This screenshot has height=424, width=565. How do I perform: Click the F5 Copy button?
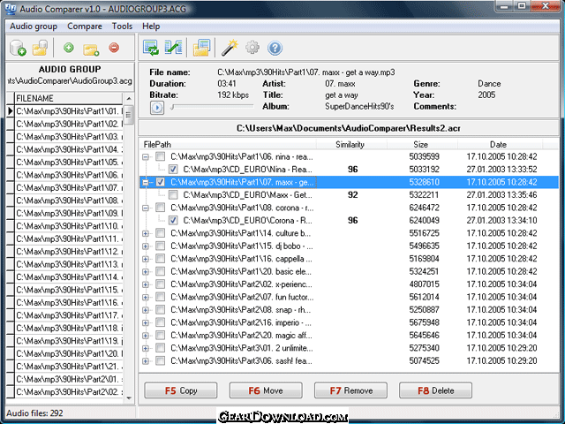click(181, 390)
